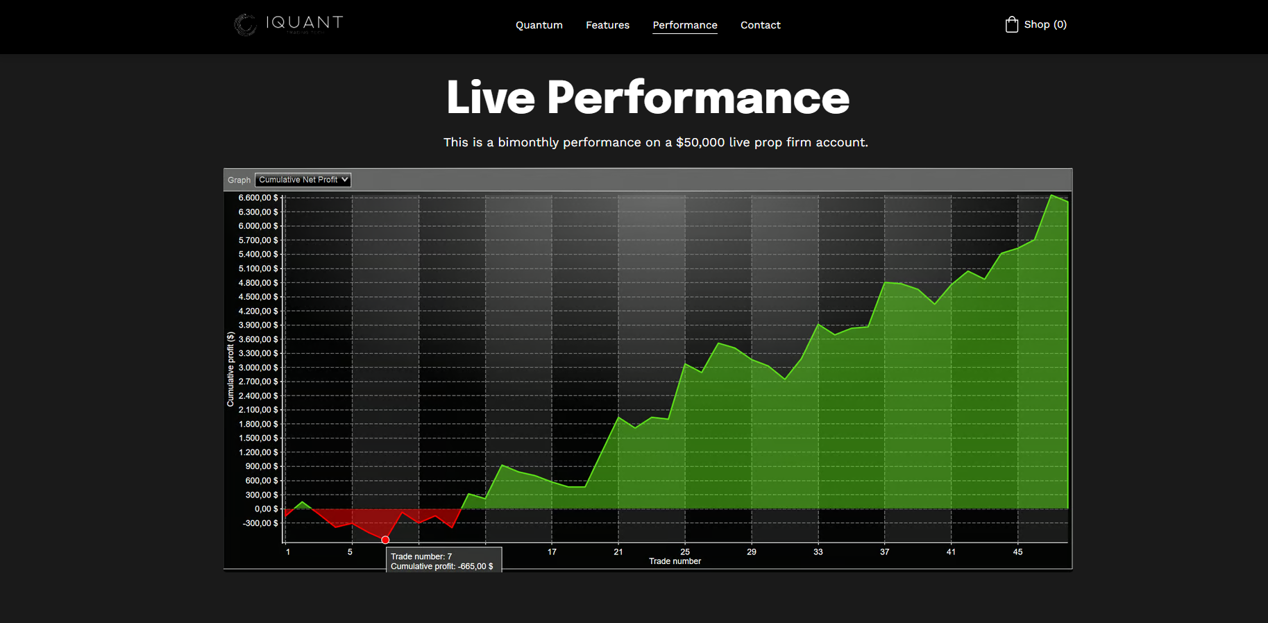Select trade number 25 on x-axis
Image resolution: width=1268 pixels, height=623 pixels.
click(x=685, y=552)
